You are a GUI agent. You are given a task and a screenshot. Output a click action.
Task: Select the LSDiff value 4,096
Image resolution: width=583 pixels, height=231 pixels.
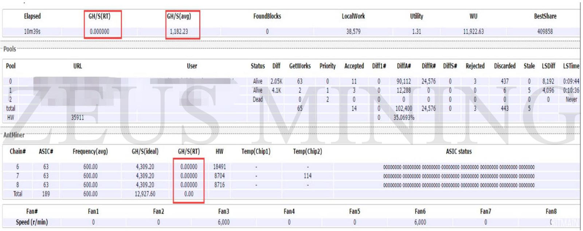(548, 90)
